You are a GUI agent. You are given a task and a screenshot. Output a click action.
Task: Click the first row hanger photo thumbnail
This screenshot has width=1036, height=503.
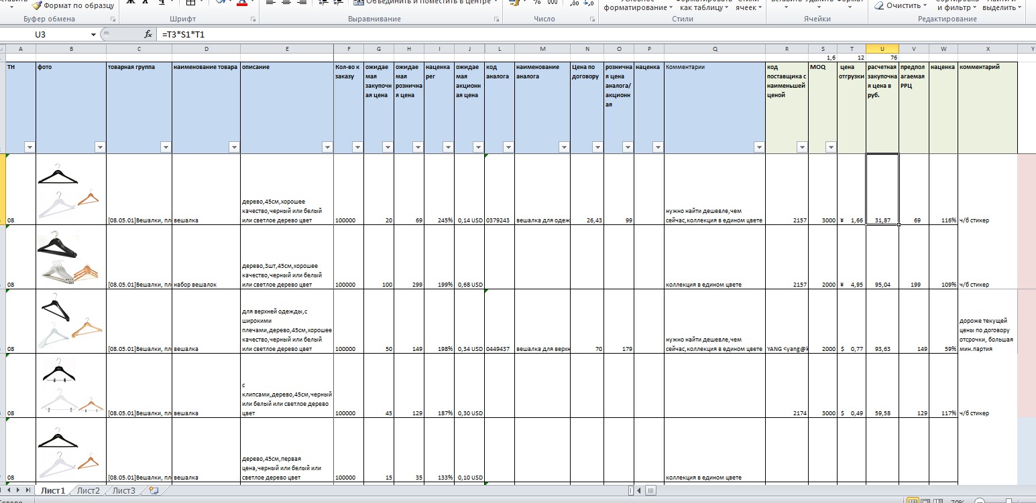[x=69, y=191]
